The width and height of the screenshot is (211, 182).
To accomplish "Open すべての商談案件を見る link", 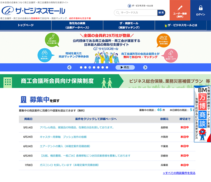I will pos(179,173).
